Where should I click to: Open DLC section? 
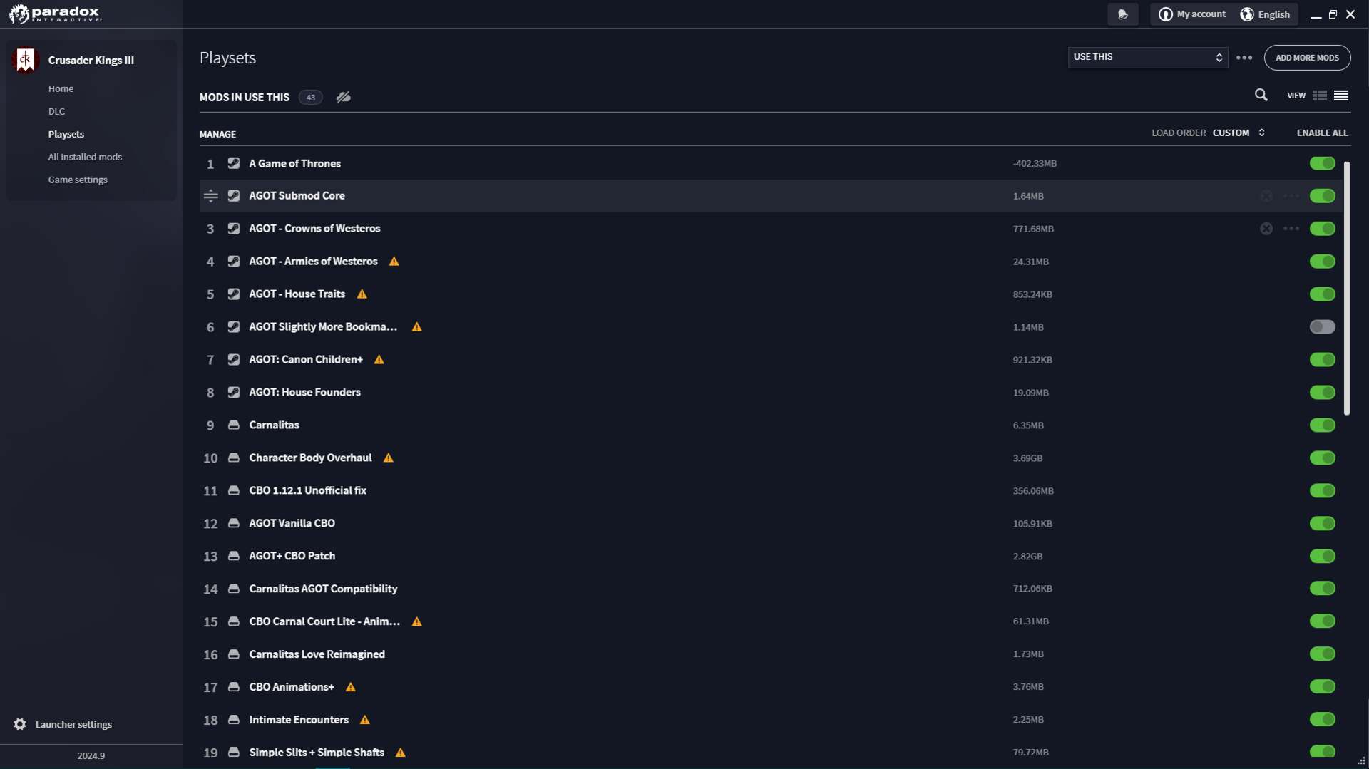pos(56,111)
